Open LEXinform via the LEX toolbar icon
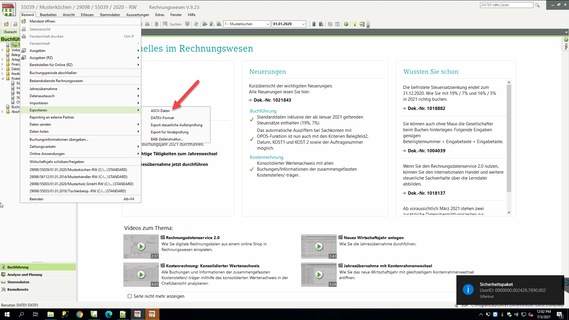 click(362, 24)
